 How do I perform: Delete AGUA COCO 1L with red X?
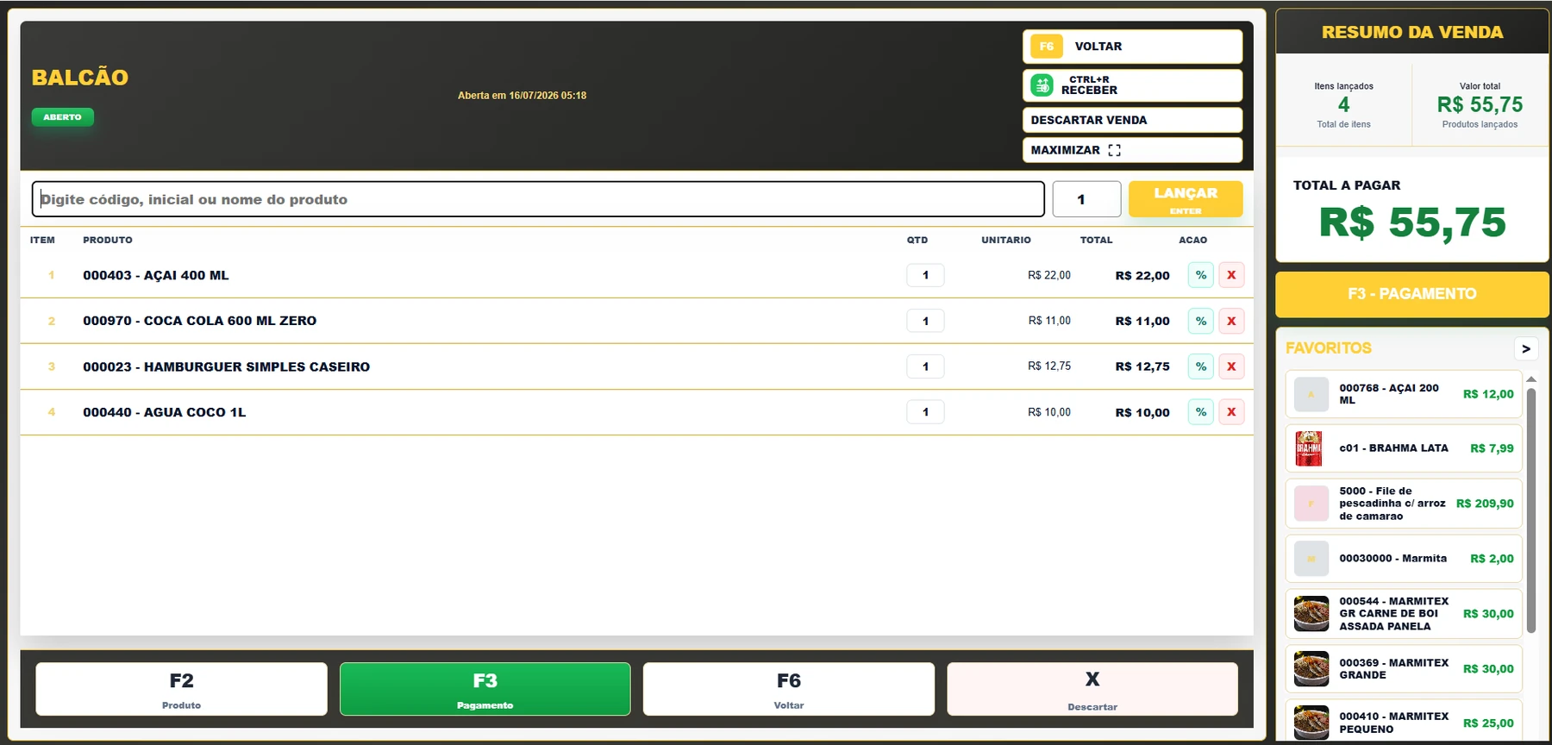1231,412
